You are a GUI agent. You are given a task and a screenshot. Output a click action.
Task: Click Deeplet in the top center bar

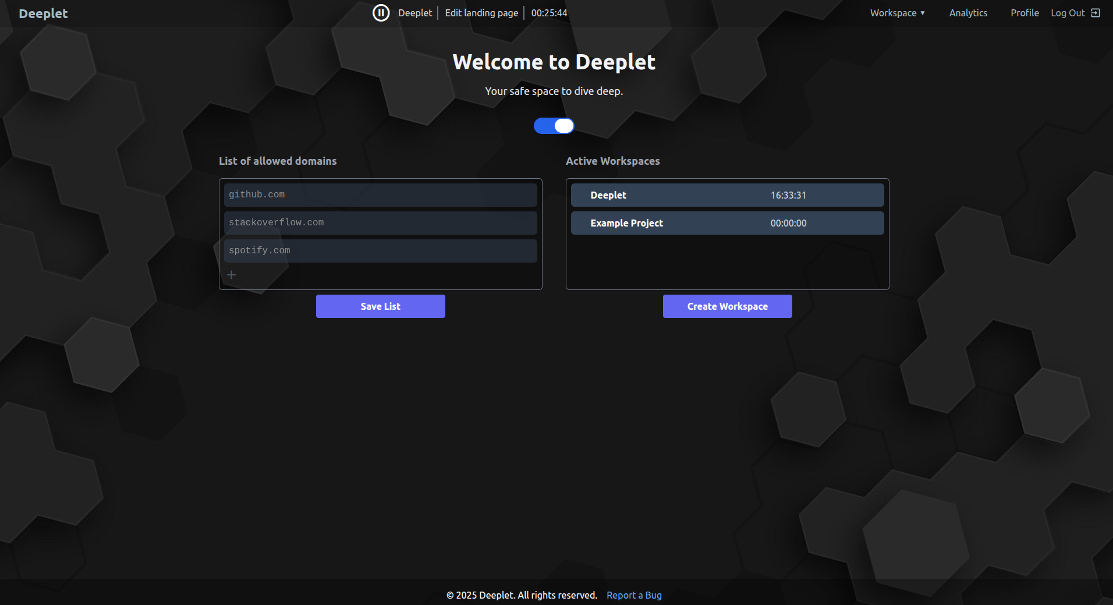click(414, 12)
